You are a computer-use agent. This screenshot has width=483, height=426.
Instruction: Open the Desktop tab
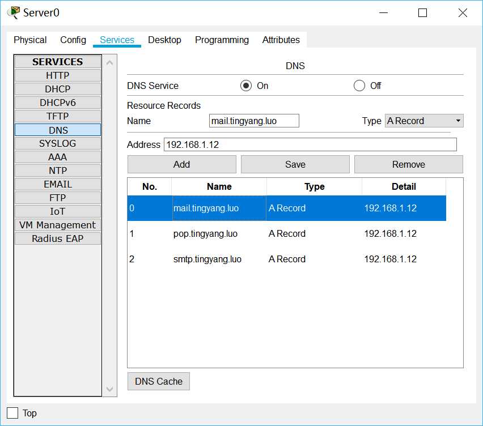click(164, 40)
